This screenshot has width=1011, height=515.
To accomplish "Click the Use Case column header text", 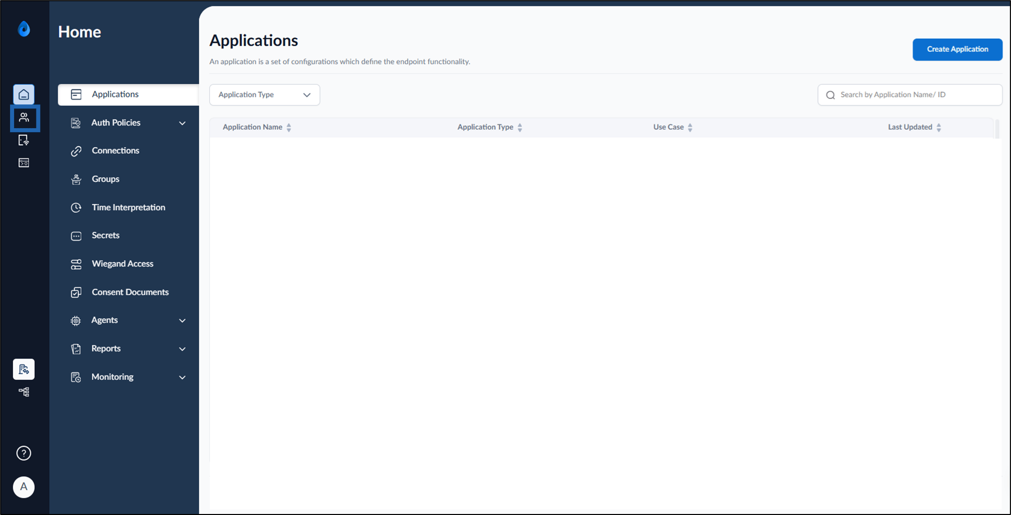I will (668, 127).
